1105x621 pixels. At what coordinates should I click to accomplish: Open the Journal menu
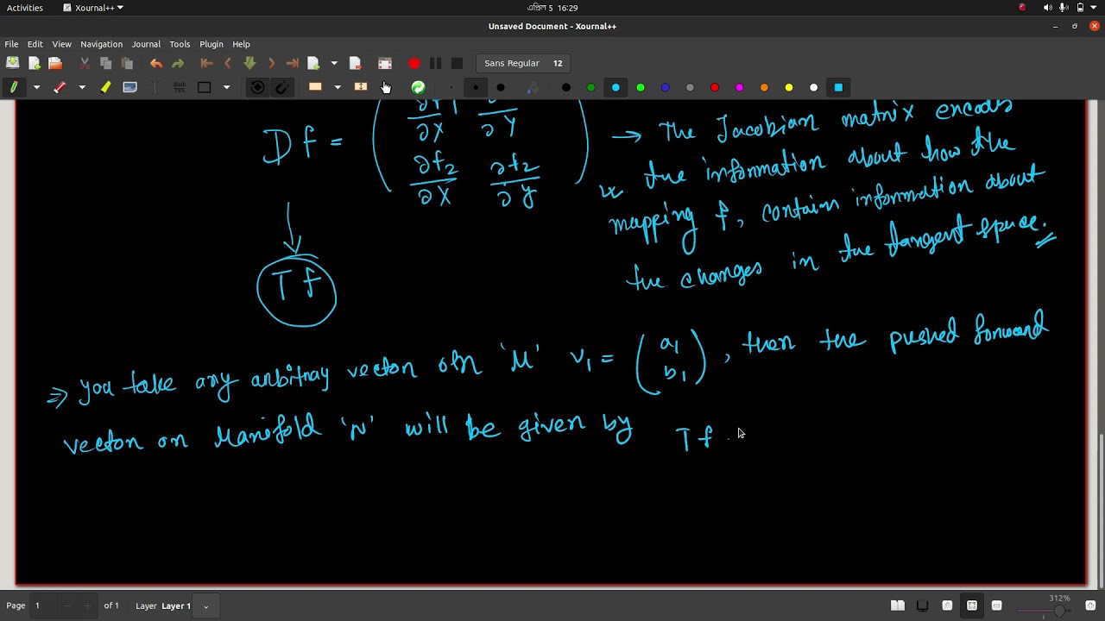146,44
